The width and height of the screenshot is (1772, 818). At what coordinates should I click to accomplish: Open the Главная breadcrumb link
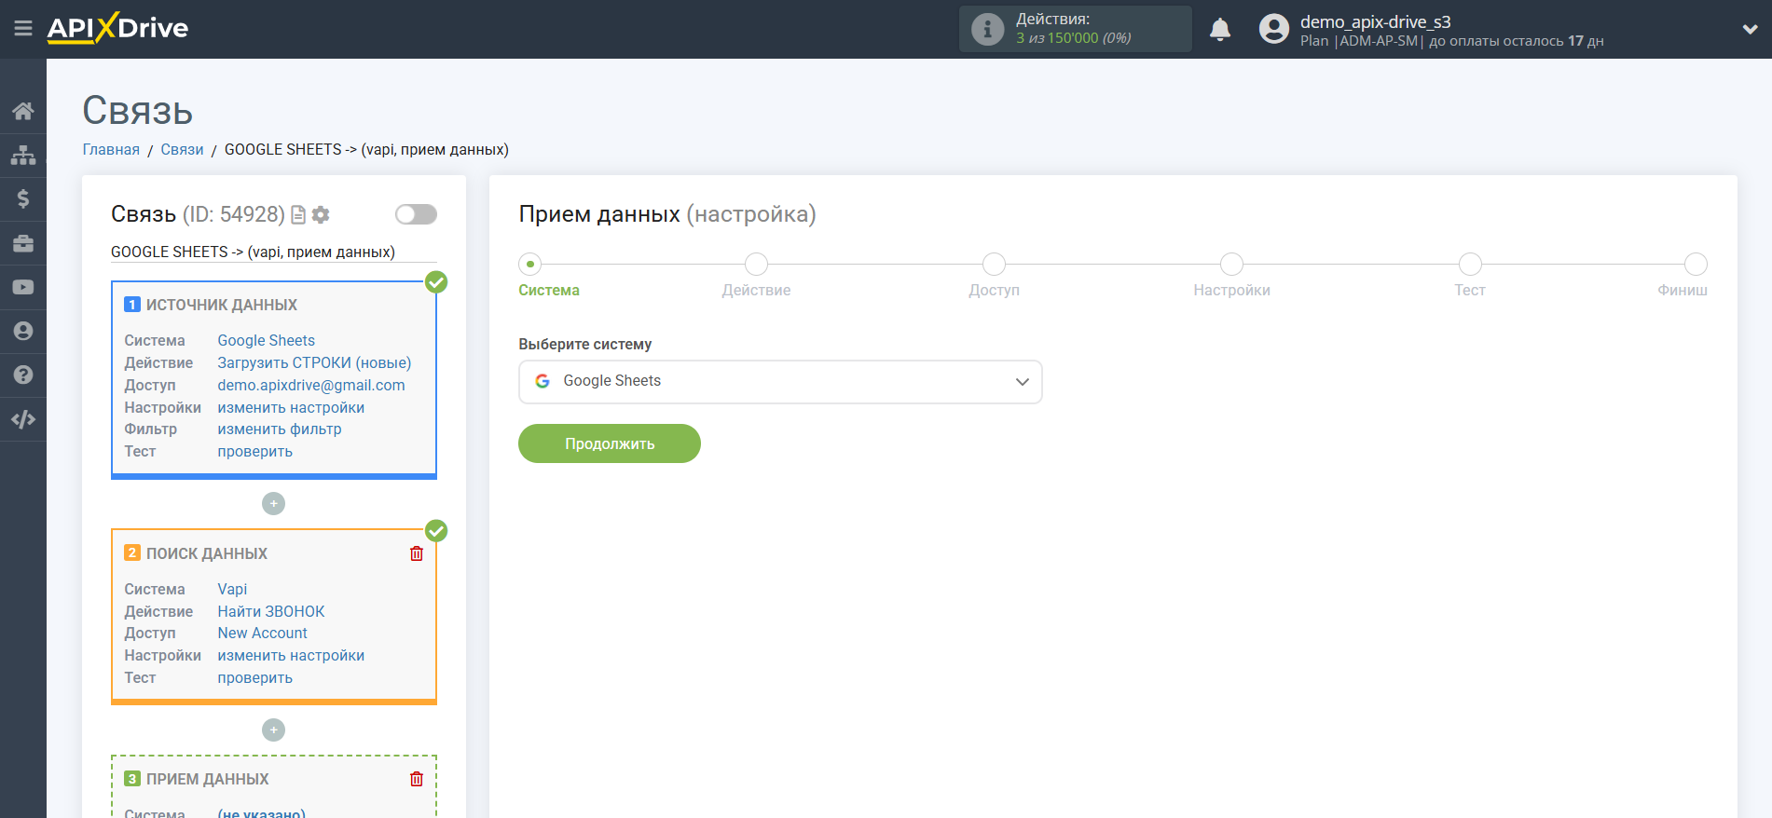(x=111, y=150)
